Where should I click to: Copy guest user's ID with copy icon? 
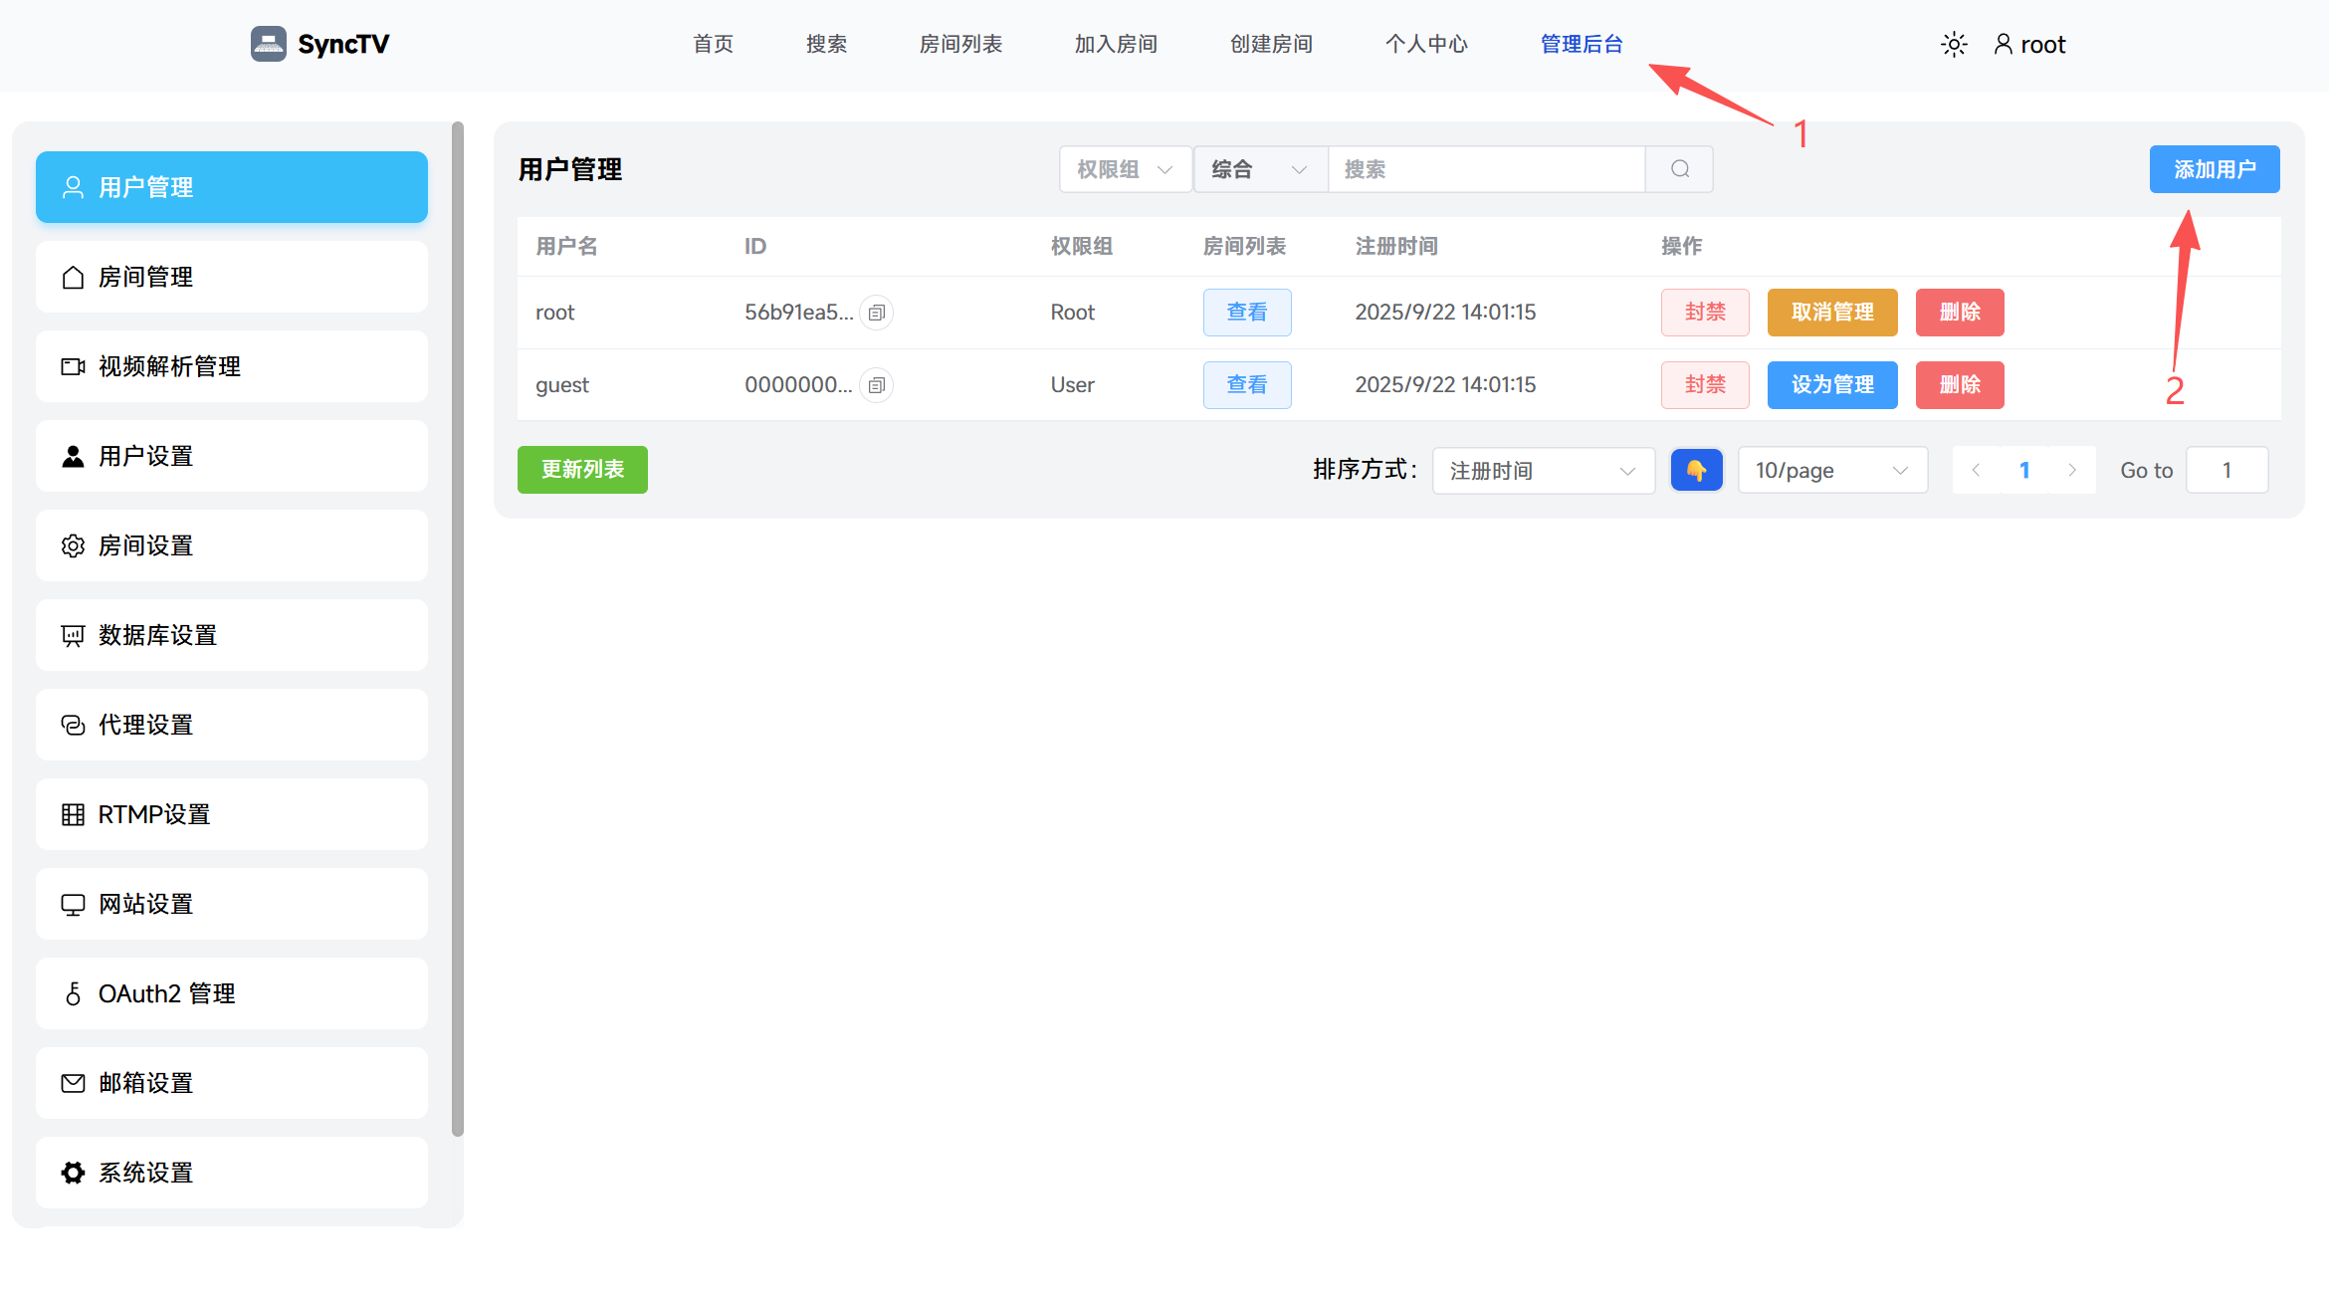click(x=876, y=385)
